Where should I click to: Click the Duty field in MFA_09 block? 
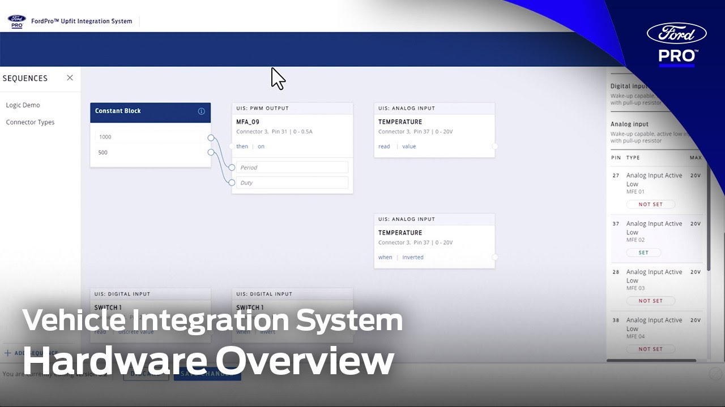(x=292, y=183)
